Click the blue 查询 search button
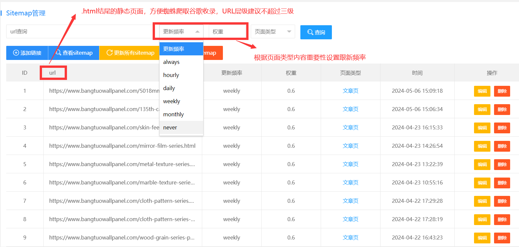The height and width of the screenshot is (247, 519). 316,32
